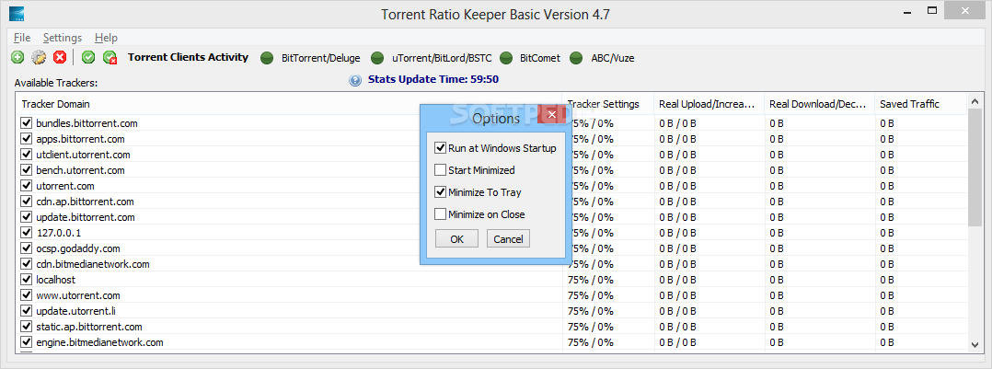This screenshot has height=369, width=992.
Task: Uncheck Minimize To Tray
Action: (x=440, y=192)
